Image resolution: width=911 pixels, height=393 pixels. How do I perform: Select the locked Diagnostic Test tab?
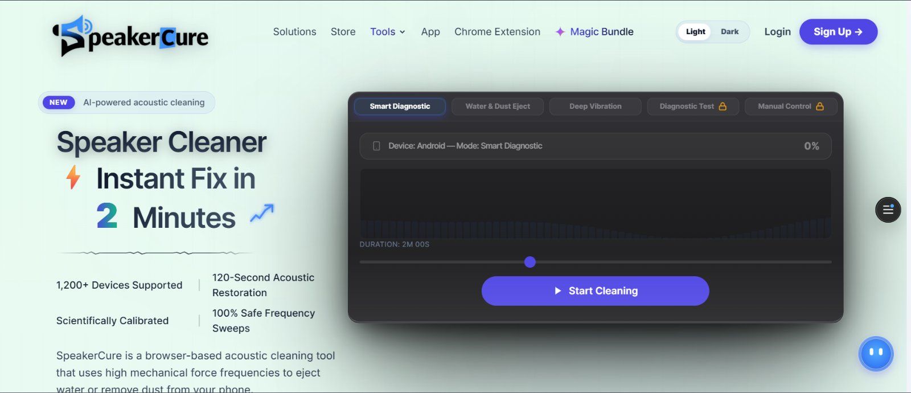click(x=693, y=107)
